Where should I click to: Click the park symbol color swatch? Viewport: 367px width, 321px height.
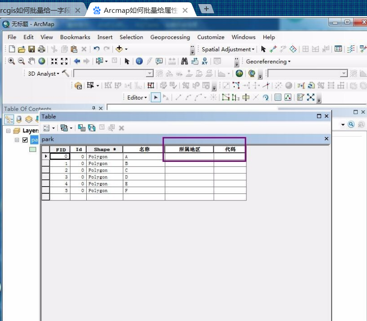tap(33, 149)
